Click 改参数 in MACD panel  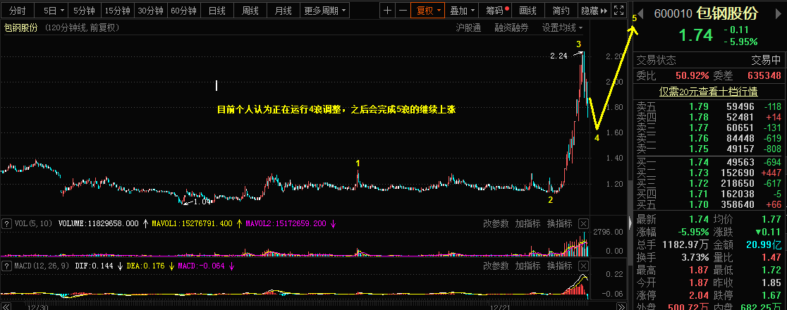[496, 266]
